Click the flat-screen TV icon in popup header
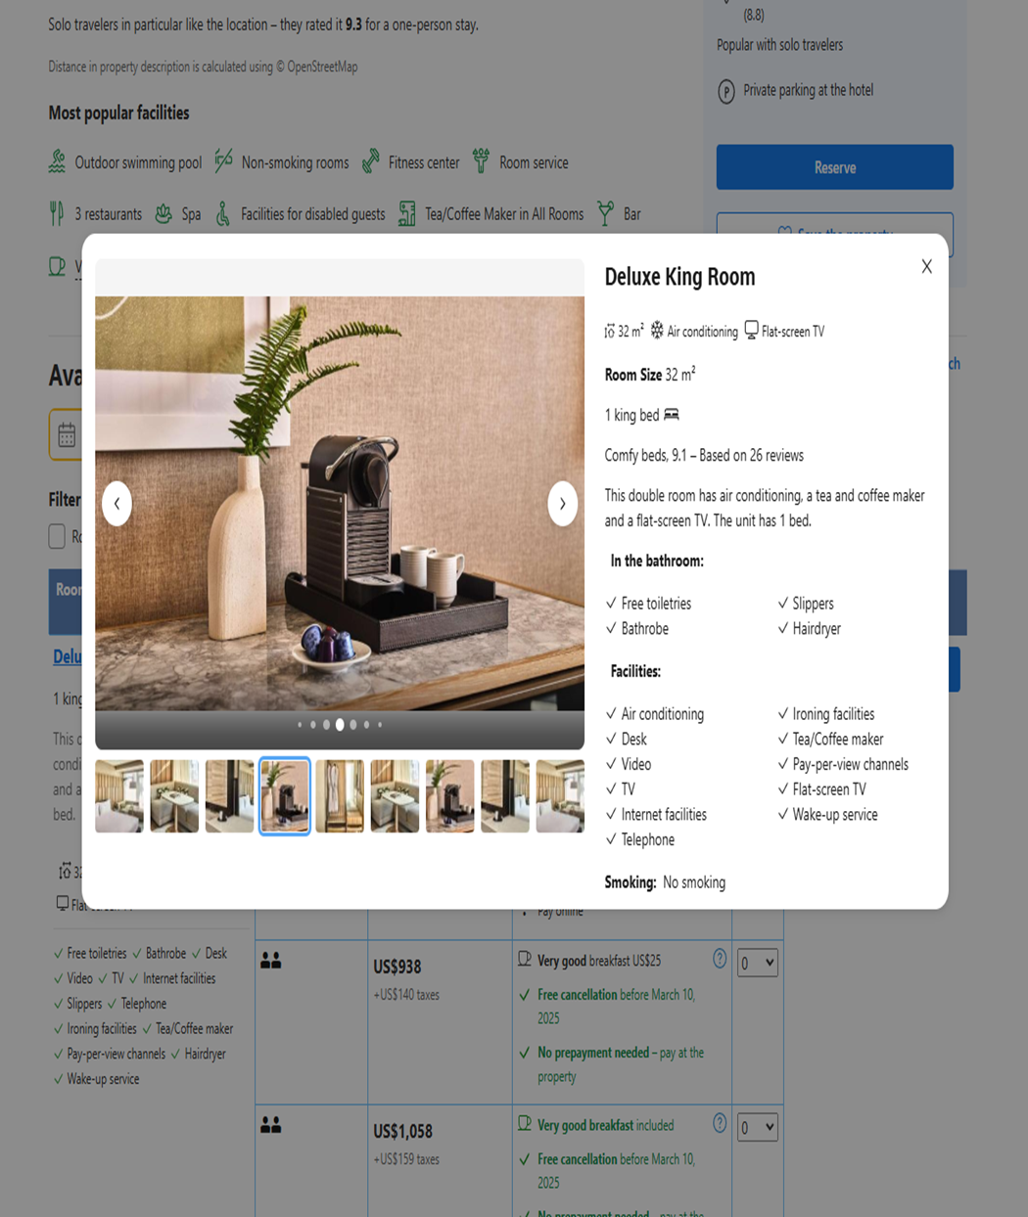1028x1217 pixels. 751,331
